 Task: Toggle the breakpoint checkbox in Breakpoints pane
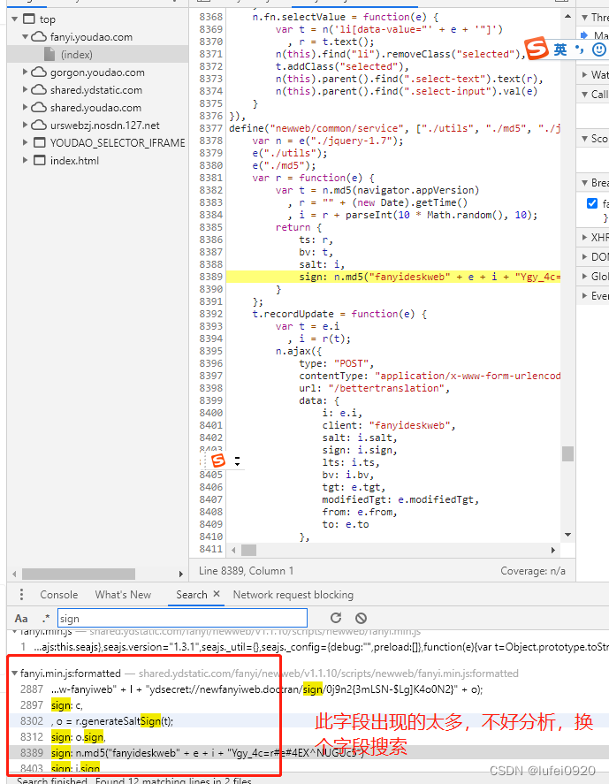point(592,203)
